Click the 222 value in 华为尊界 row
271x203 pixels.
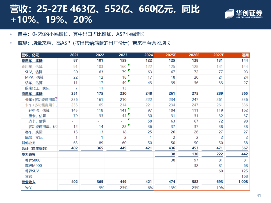220,154
